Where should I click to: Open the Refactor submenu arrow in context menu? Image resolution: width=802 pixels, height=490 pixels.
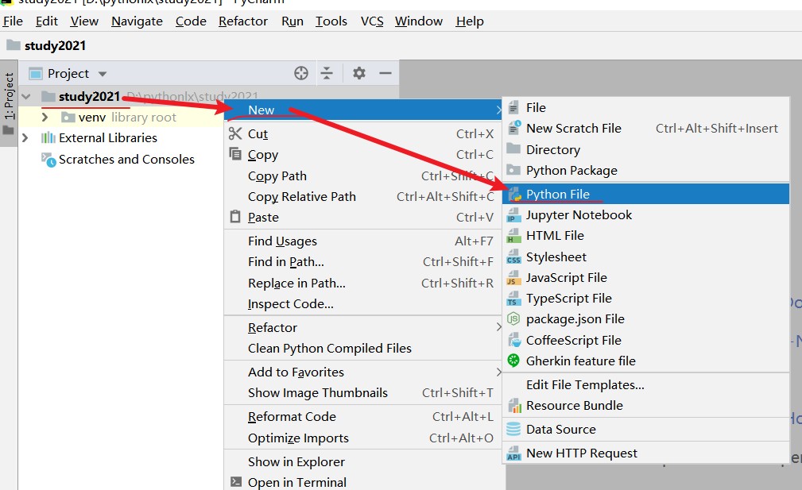pos(498,327)
